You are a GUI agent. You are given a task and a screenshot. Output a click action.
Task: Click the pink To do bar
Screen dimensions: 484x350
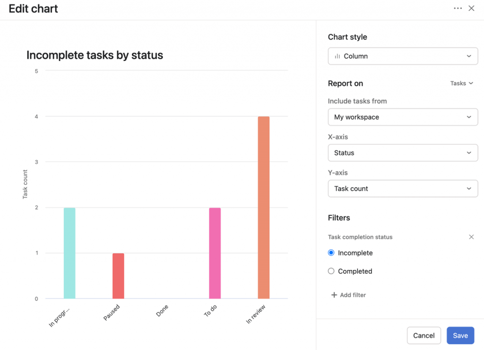pyautogui.click(x=215, y=253)
